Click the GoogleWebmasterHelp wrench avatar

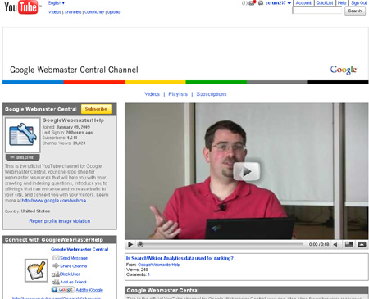pos(23,135)
